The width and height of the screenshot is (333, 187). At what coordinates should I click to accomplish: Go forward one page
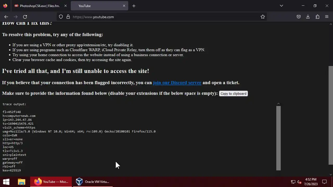tap(16, 17)
